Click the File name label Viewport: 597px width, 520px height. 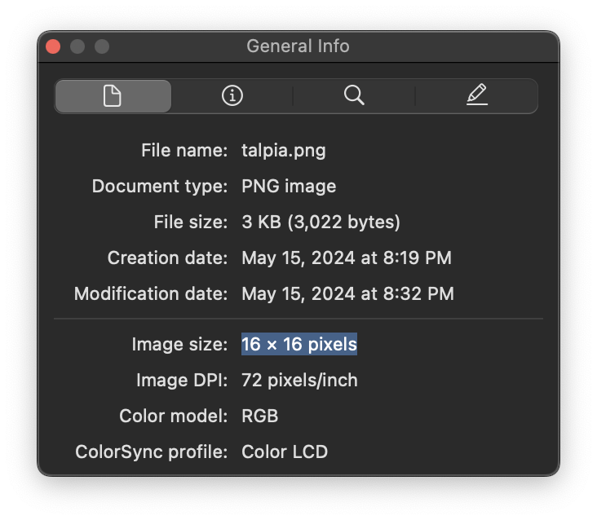tap(184, 151)
